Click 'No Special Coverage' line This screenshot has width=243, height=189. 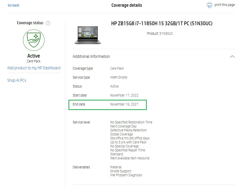[124, 146]
